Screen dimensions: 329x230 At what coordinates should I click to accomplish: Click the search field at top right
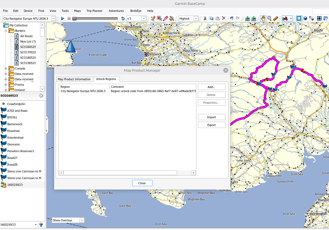click(x=321, y=11)
